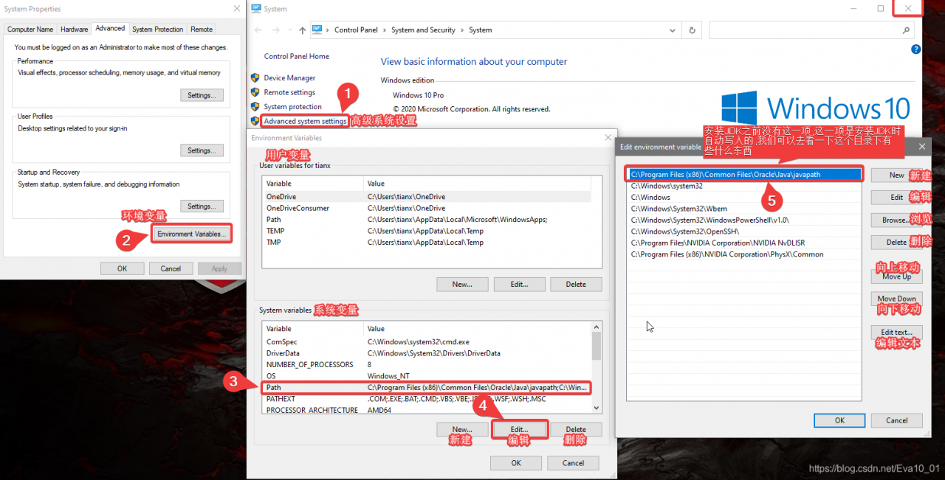Switch to the Computer Name tab
Viewport: 945px width, 480px height.
pyautogui.click(x=30, y=29)
